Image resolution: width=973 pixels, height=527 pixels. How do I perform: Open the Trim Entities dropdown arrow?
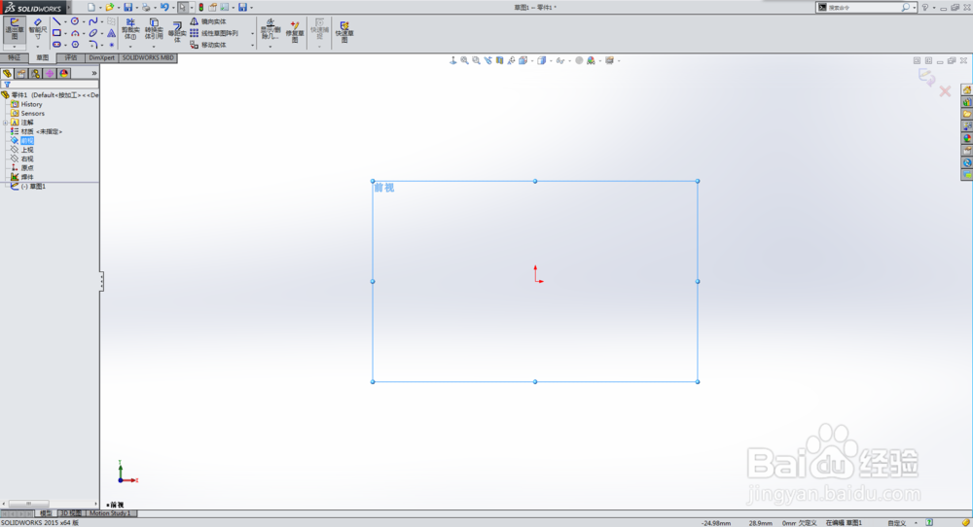pos(130,47)
